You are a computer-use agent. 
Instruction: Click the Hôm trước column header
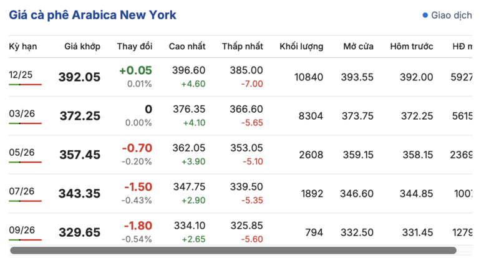coord(412,47)
